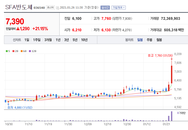188x130 pixels.
Task: Click the red 20-day moving average swatch
Action: (x=13, y=51)
